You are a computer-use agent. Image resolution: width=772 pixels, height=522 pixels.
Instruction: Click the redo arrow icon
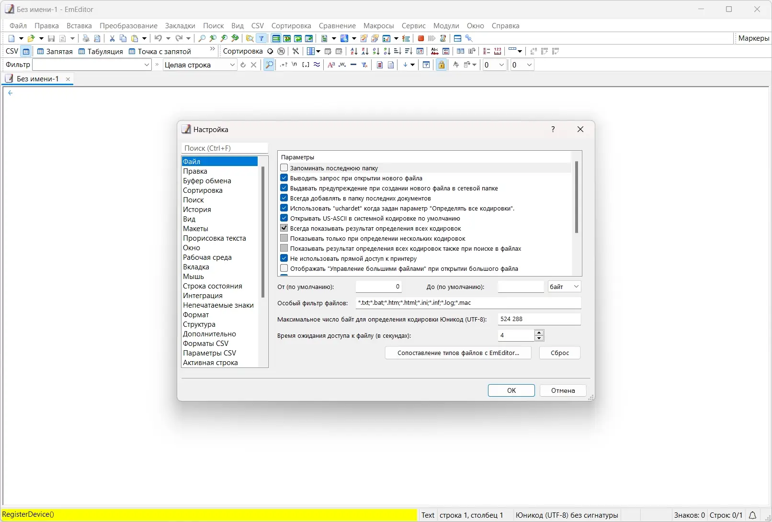click(179, 38)
